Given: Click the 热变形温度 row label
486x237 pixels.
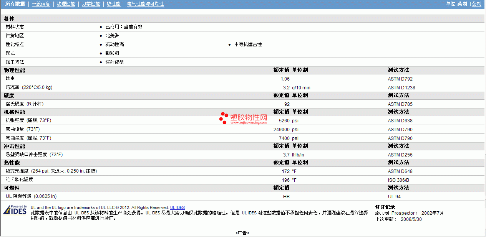Looking at the screenshot, I should [51, 171].
